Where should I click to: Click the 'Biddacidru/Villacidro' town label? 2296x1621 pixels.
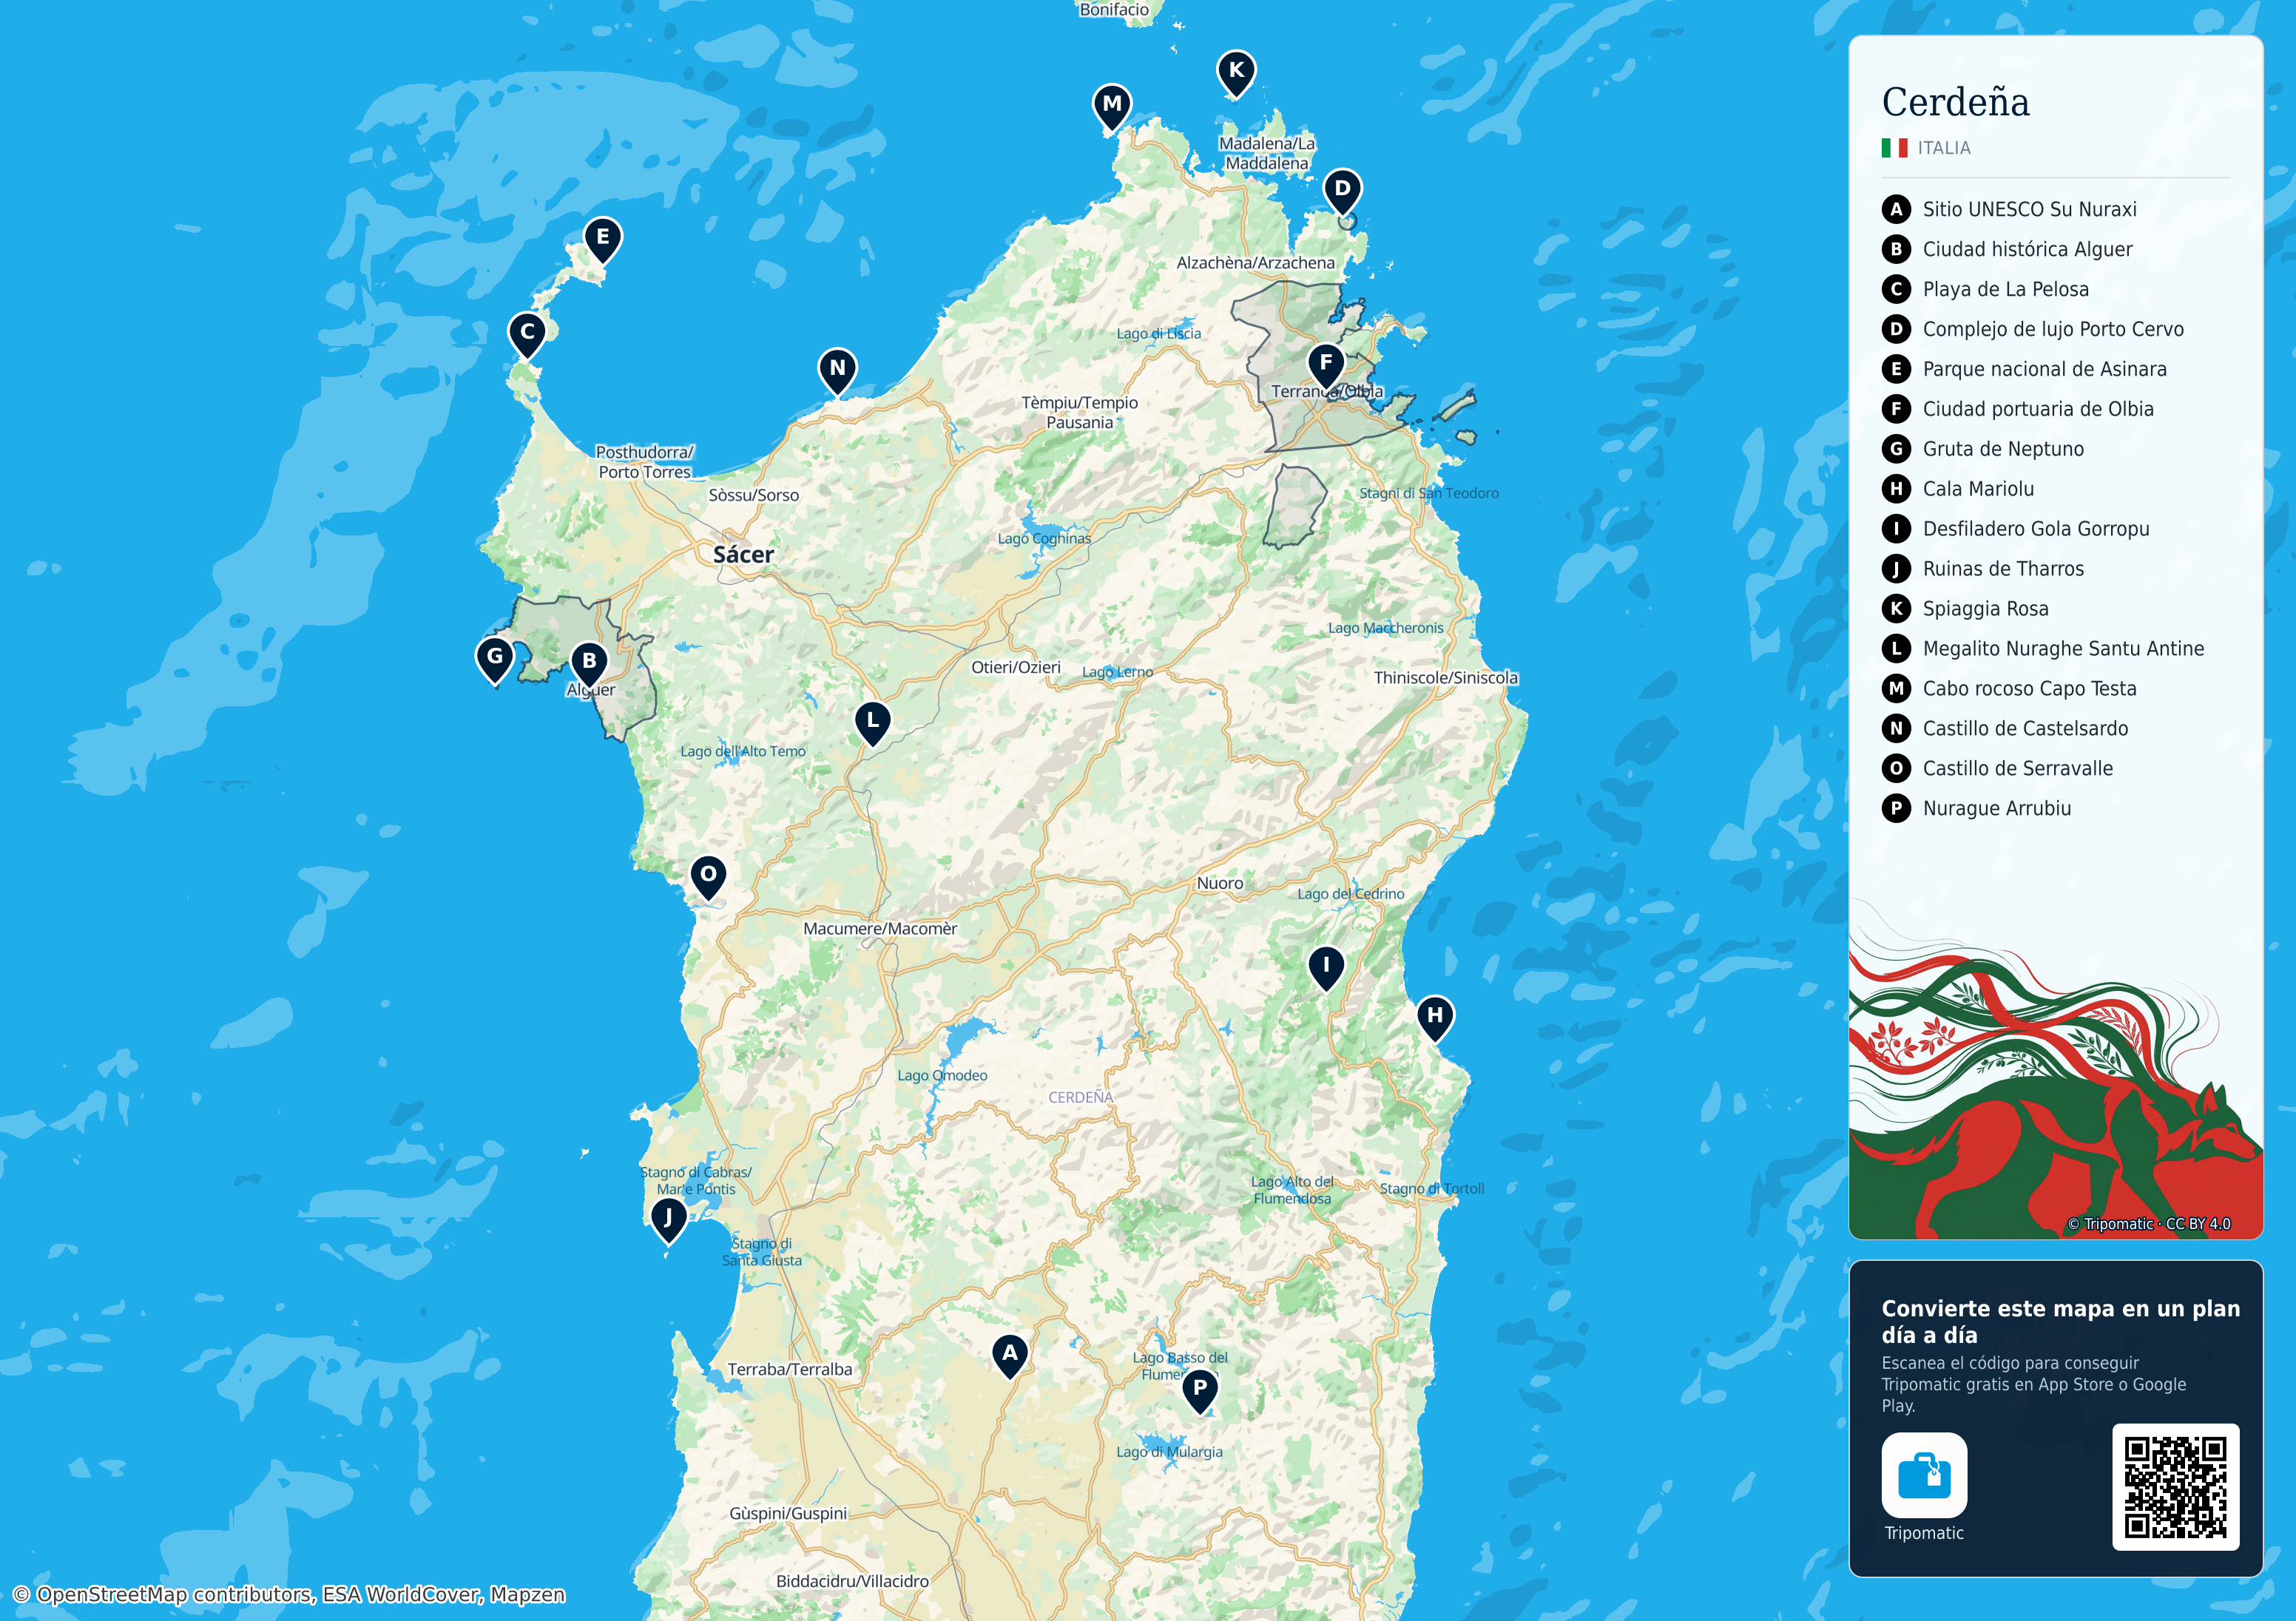click(852, 1581)
